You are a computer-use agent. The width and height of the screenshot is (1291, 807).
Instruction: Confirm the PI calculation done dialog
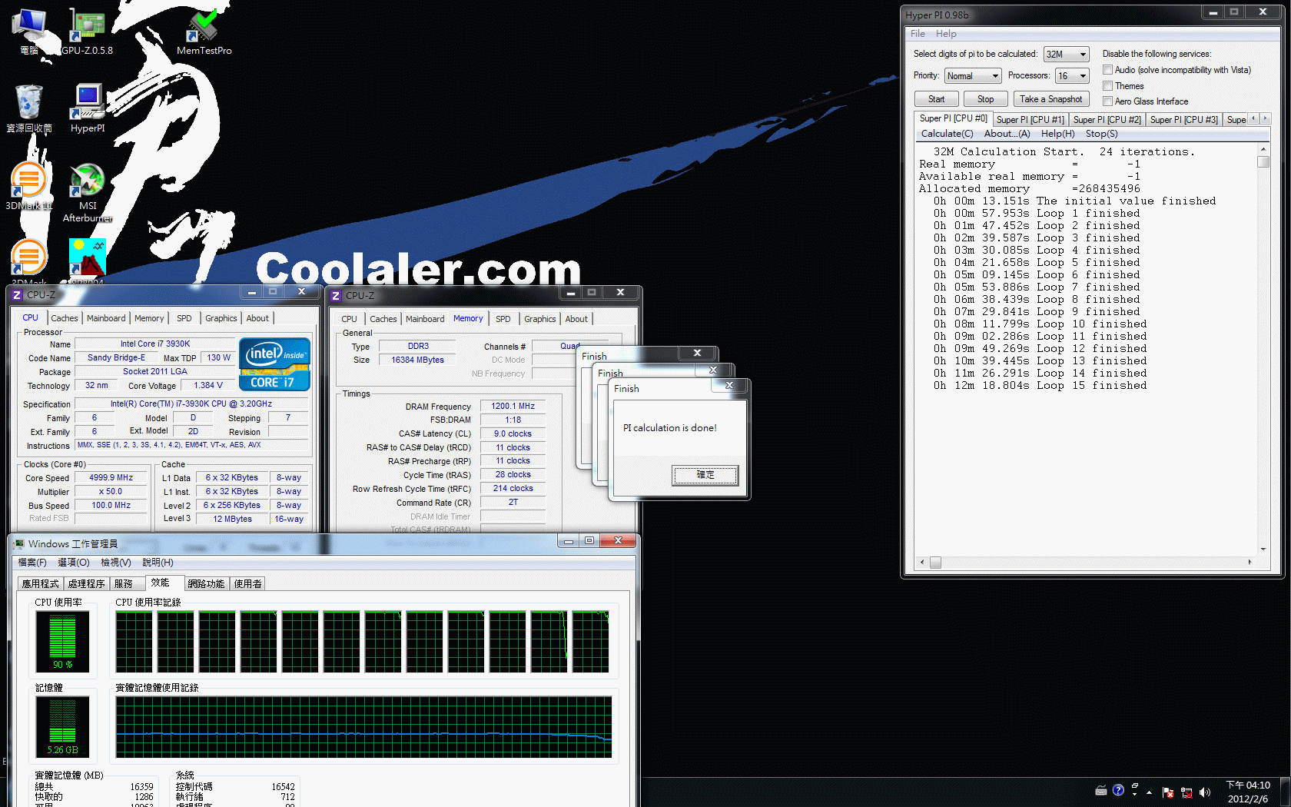[705, 475]
